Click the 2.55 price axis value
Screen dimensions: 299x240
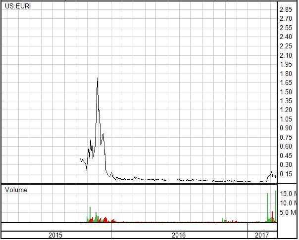pyautogui.click(x=286, y=28)
